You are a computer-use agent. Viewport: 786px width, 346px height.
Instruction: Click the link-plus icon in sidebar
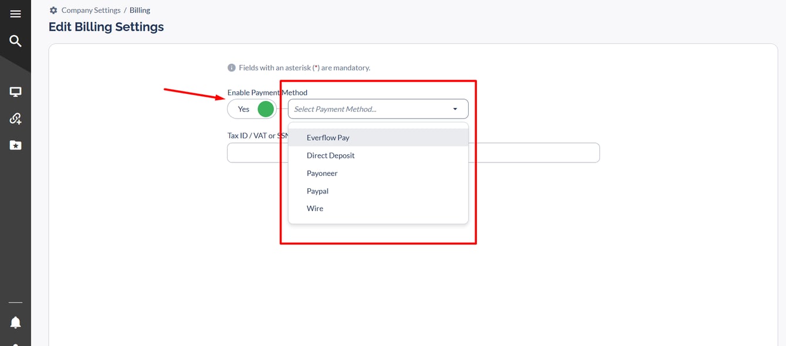tap(15, 118)
